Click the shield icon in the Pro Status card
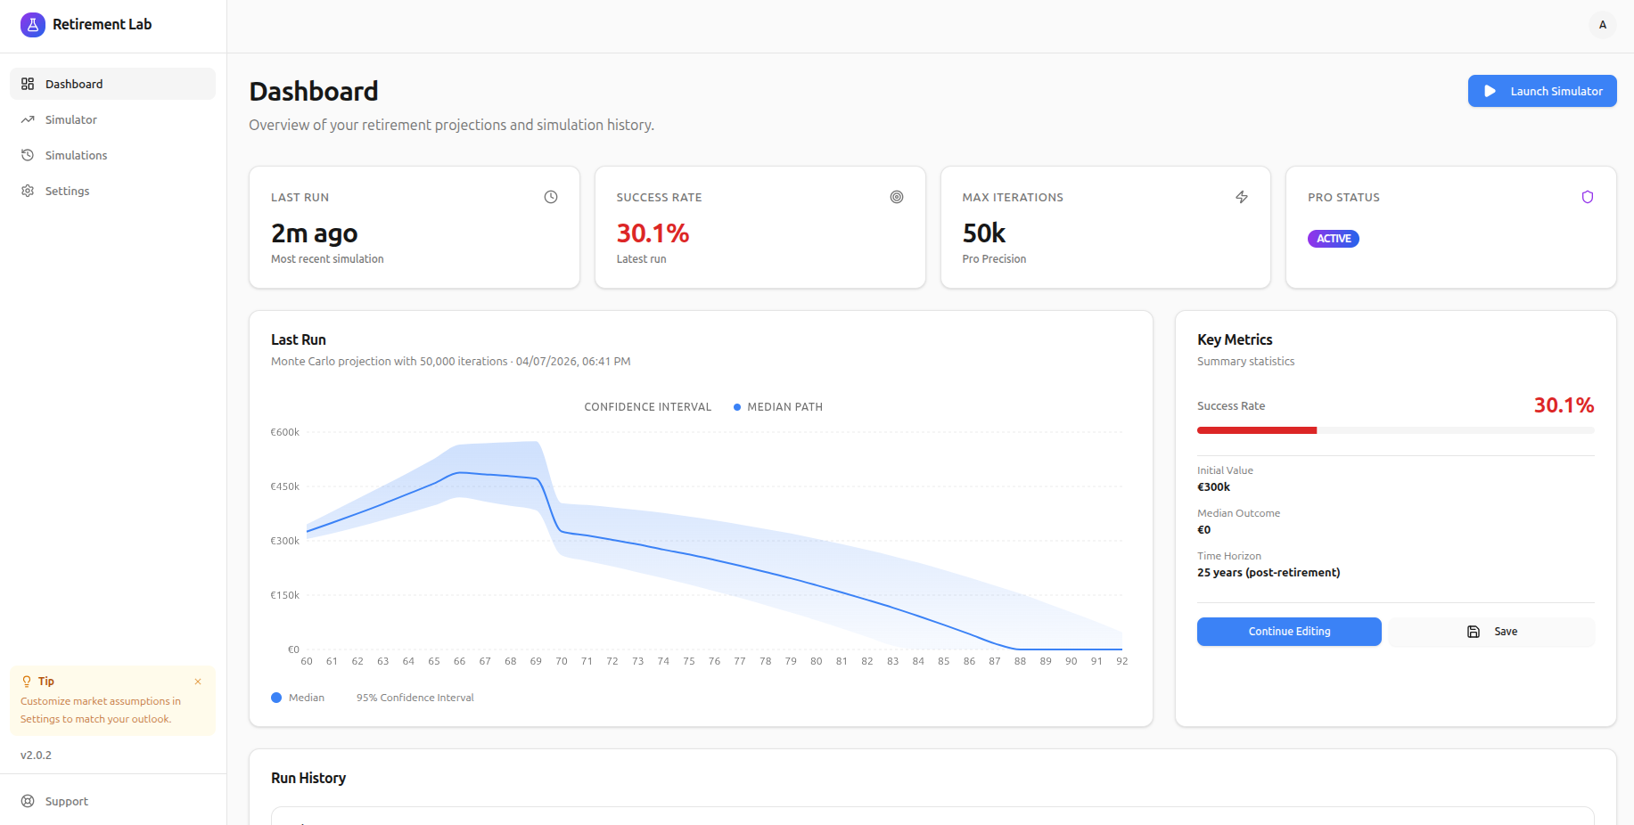 point(1588,197)
